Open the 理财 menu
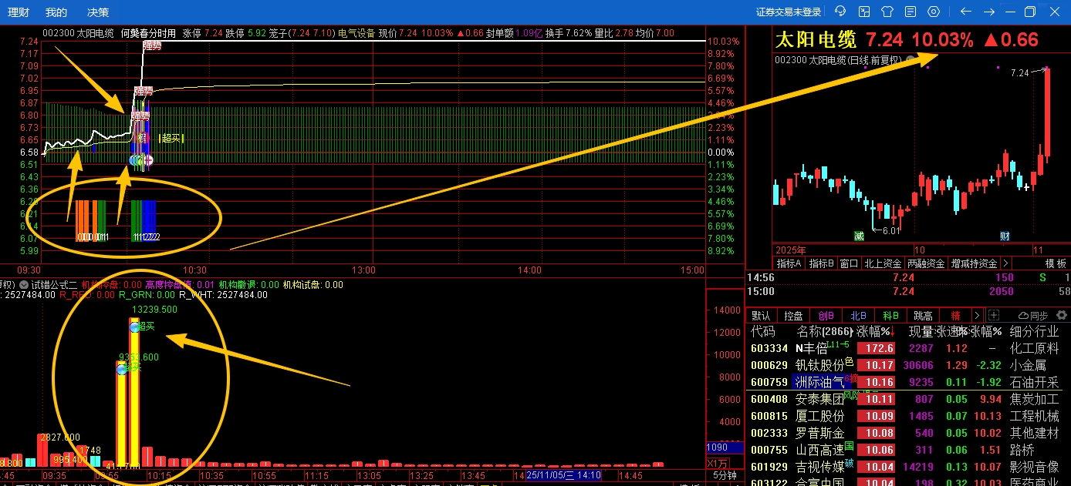 click(x=19, y=12)
